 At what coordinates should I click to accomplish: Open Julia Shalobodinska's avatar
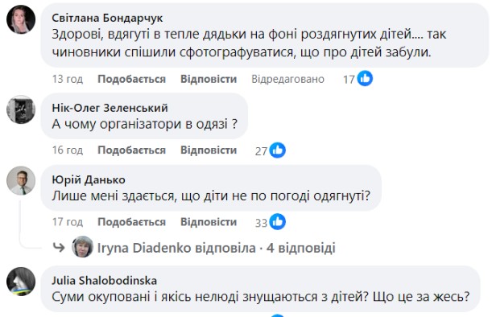(21, 282)
